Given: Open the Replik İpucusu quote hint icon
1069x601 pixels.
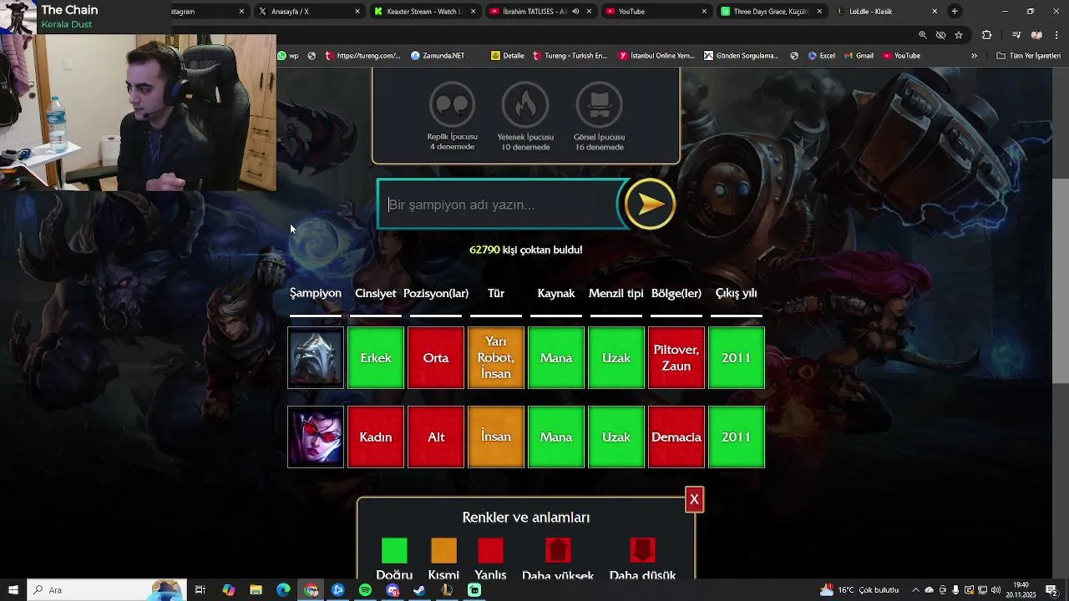Looking at the screenshot, I should (x=452, y=105).
